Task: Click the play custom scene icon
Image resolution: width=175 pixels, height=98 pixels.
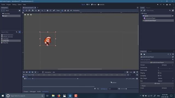Action: pos(170,5)
